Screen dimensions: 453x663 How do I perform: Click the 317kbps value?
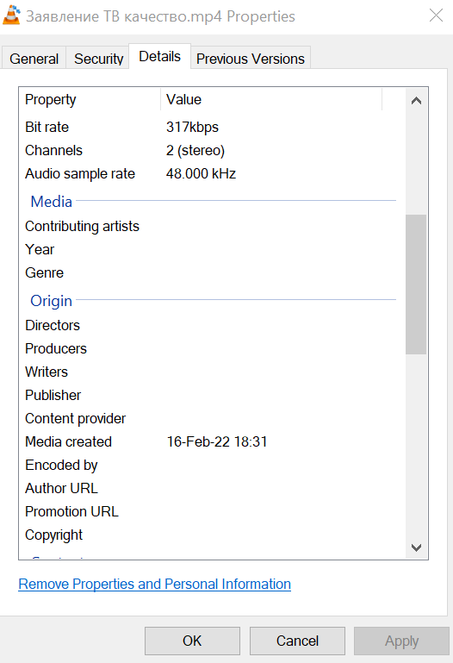(192, 127)
